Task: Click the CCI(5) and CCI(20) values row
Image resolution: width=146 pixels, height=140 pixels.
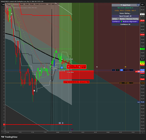Action: point(125,11)
